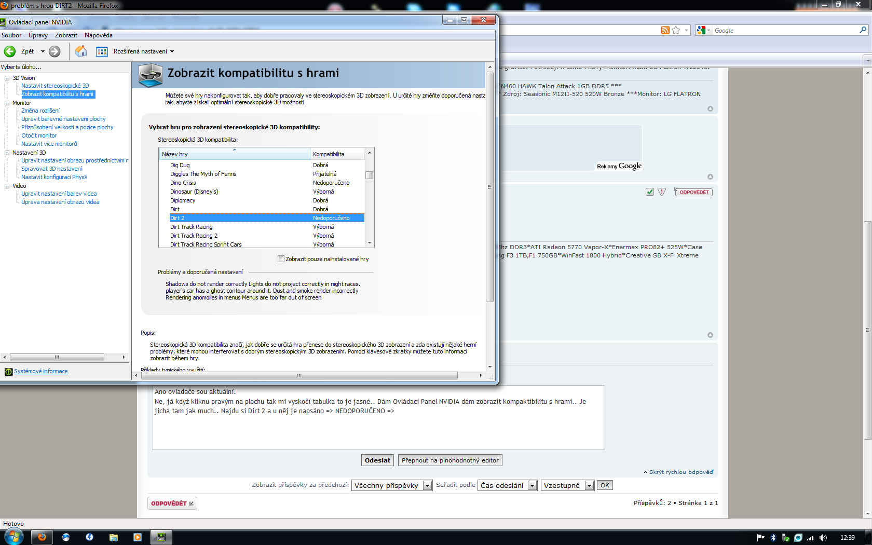The height and width of the screenshot is (545, 872).
Task: Click the forward arrow in NVIDIA toolbar
Action: [x=55, y=51]
